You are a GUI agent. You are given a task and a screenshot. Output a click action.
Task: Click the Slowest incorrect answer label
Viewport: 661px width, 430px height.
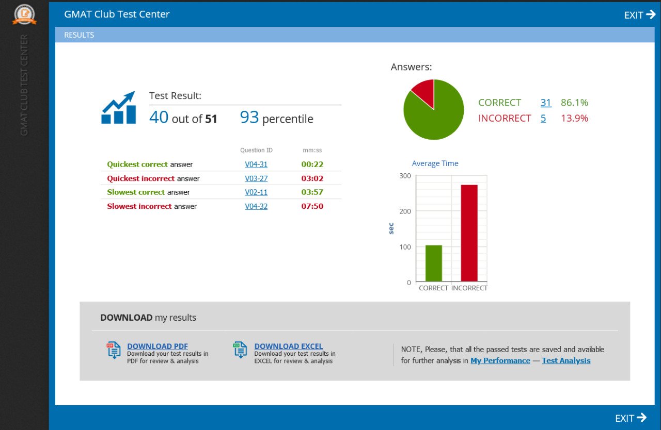point(152,206)
